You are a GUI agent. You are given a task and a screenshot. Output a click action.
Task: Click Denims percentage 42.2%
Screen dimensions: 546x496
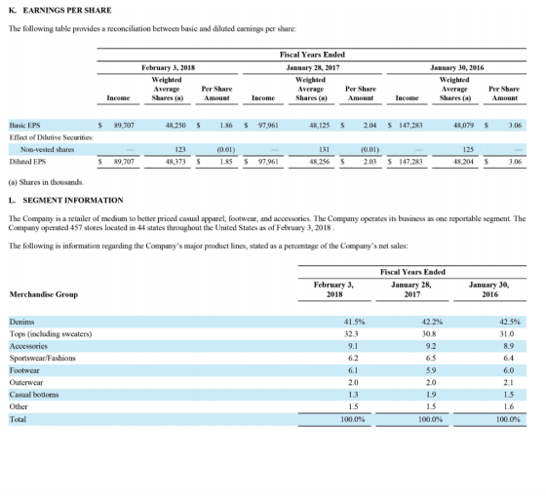432,322
